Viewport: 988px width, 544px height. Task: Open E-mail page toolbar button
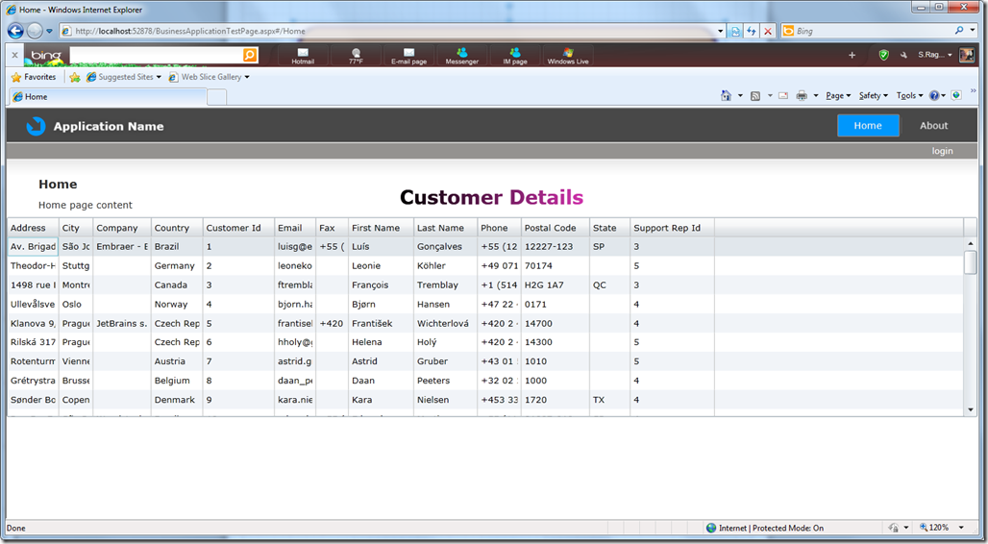tap(408, 56)
